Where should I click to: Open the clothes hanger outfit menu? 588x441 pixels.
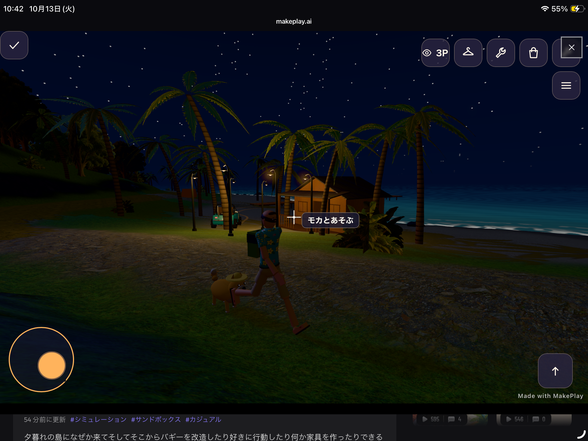coord(468,53)
